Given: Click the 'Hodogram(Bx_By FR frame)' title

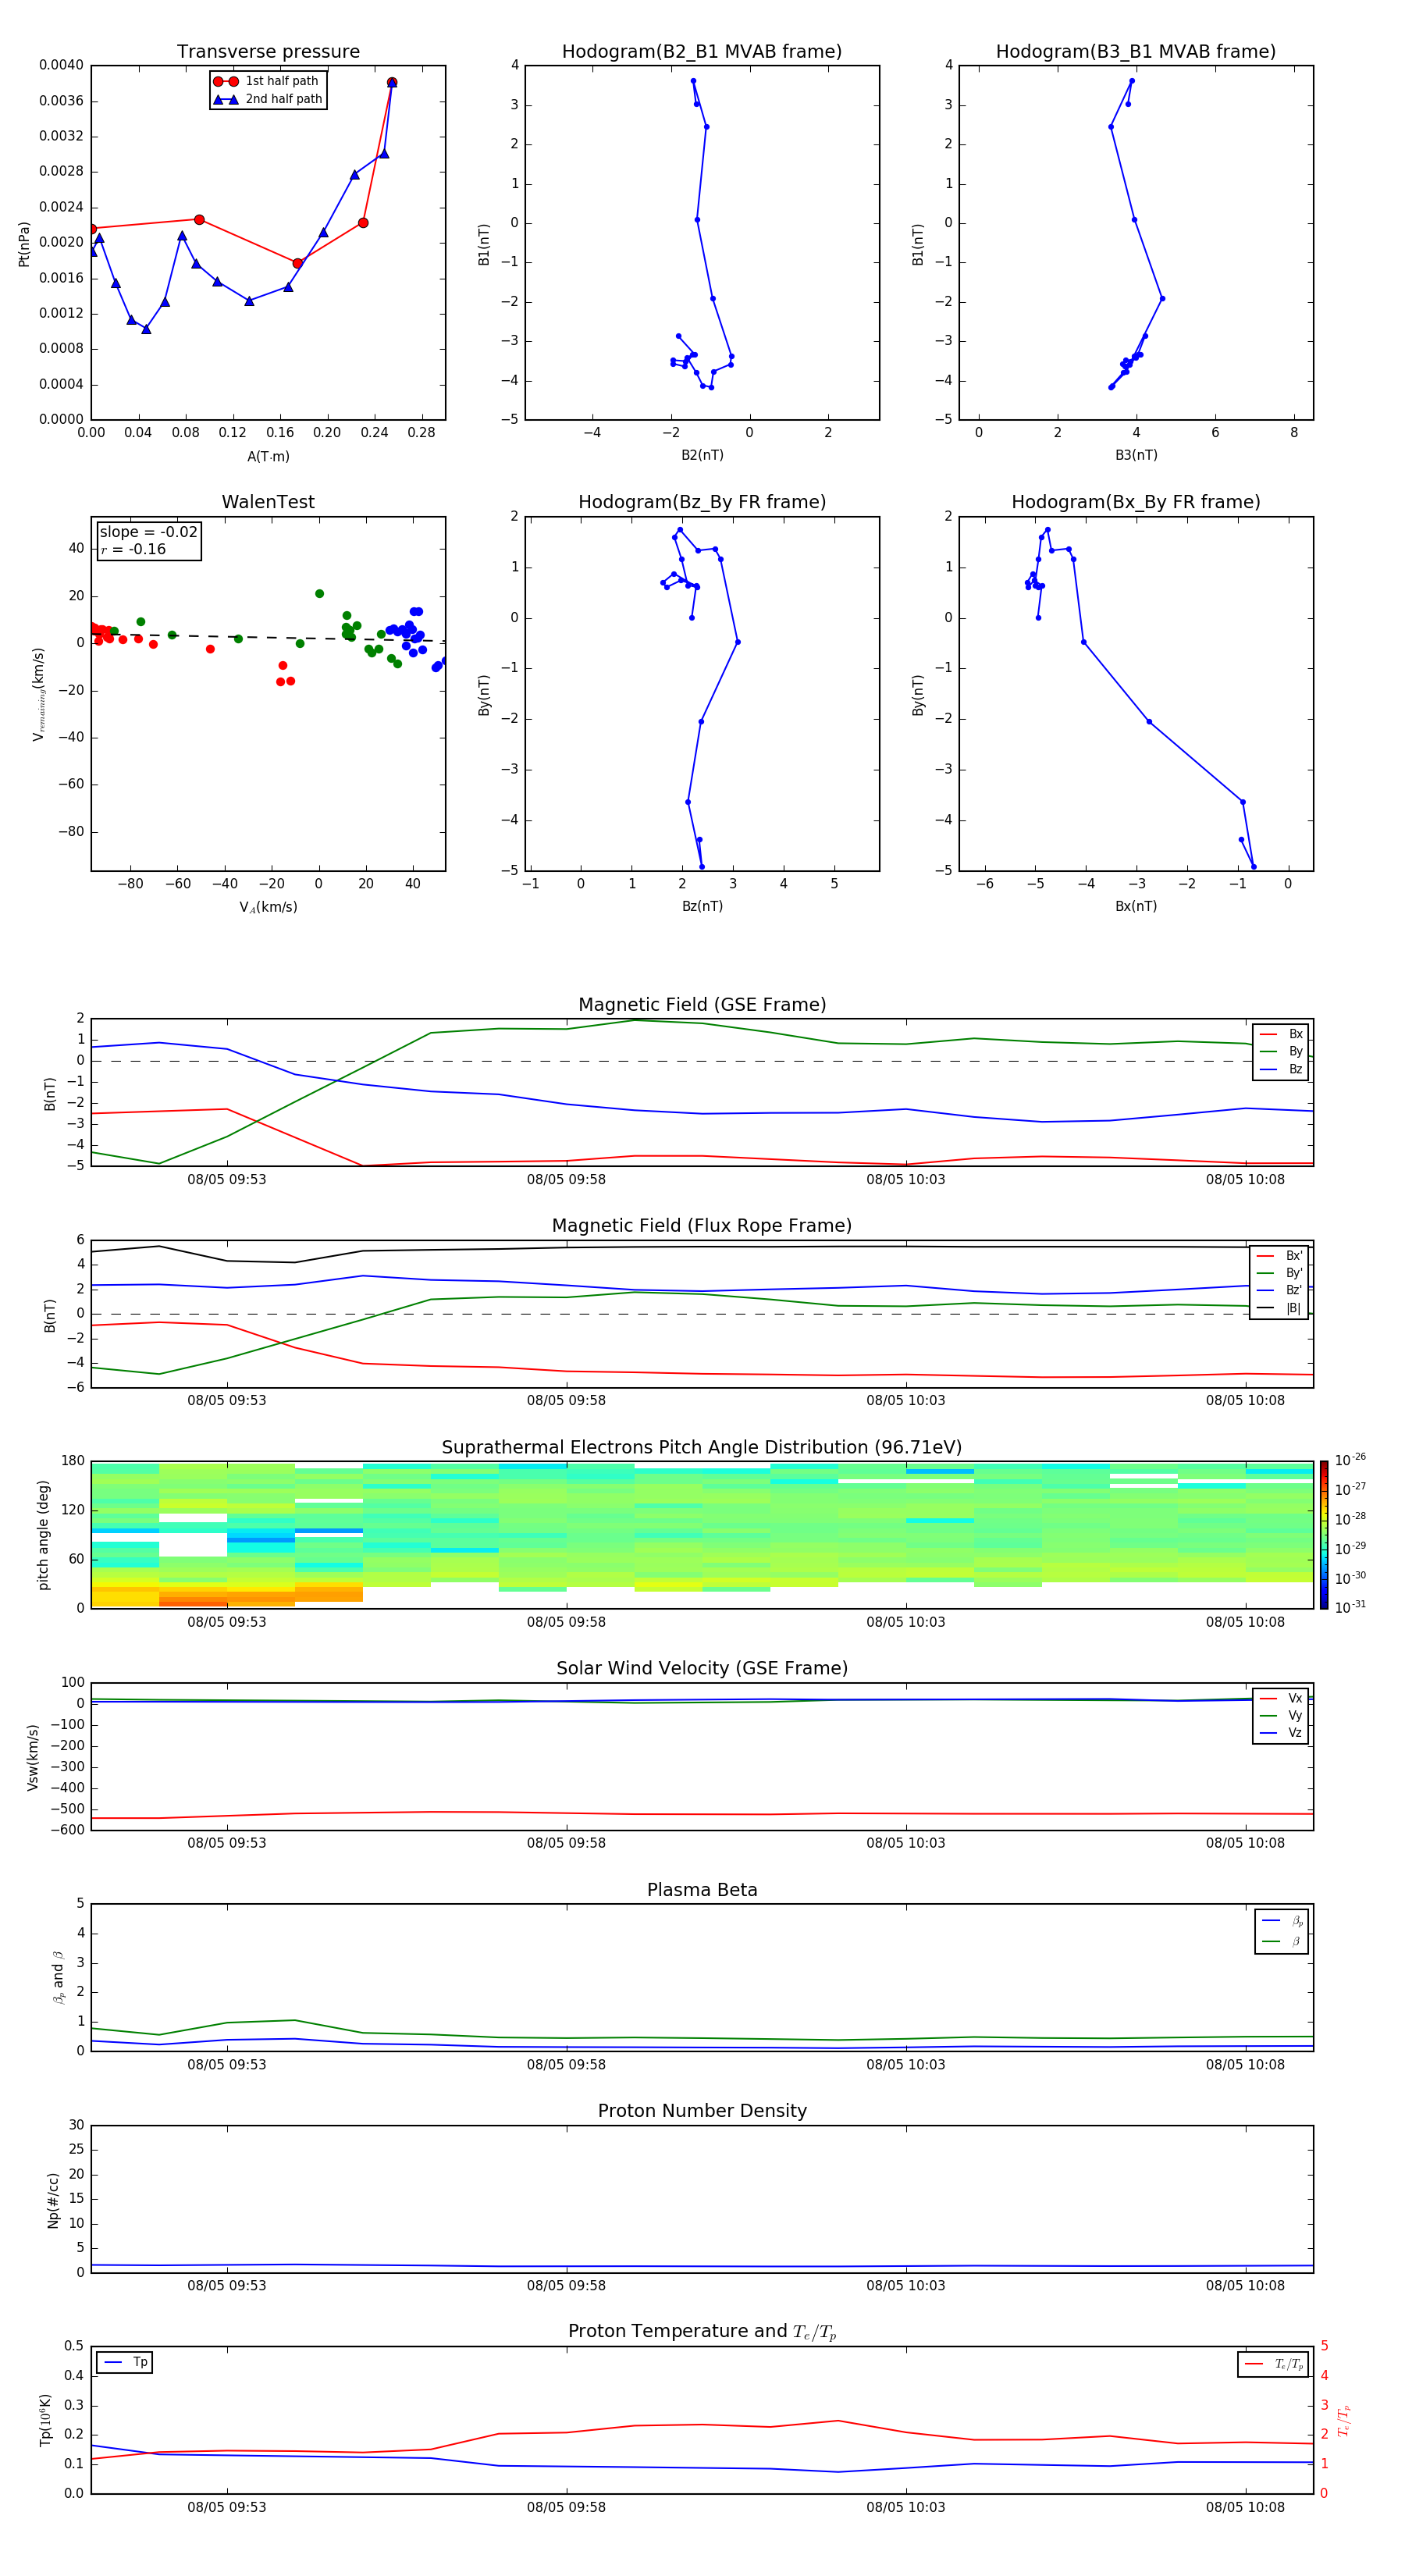Looking at the screenshot, I should (x=1136, y=502).
